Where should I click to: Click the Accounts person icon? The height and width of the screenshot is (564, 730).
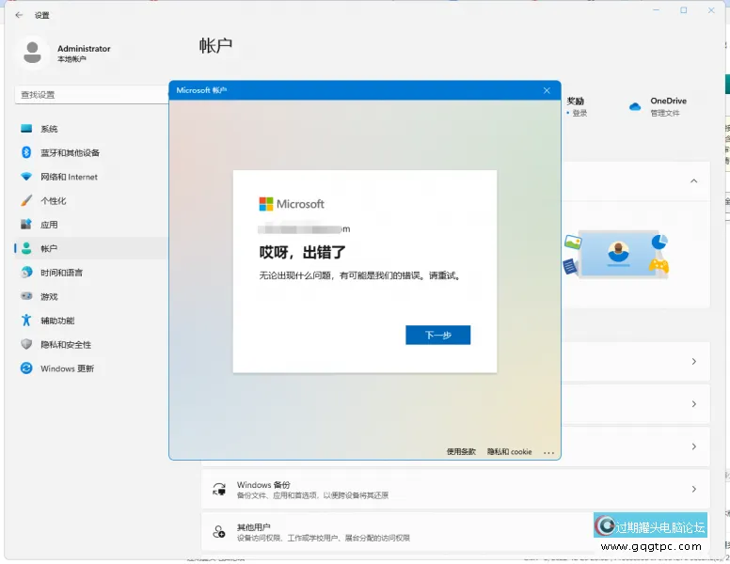26,248
